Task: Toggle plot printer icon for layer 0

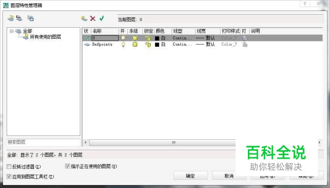Action: 245,38
